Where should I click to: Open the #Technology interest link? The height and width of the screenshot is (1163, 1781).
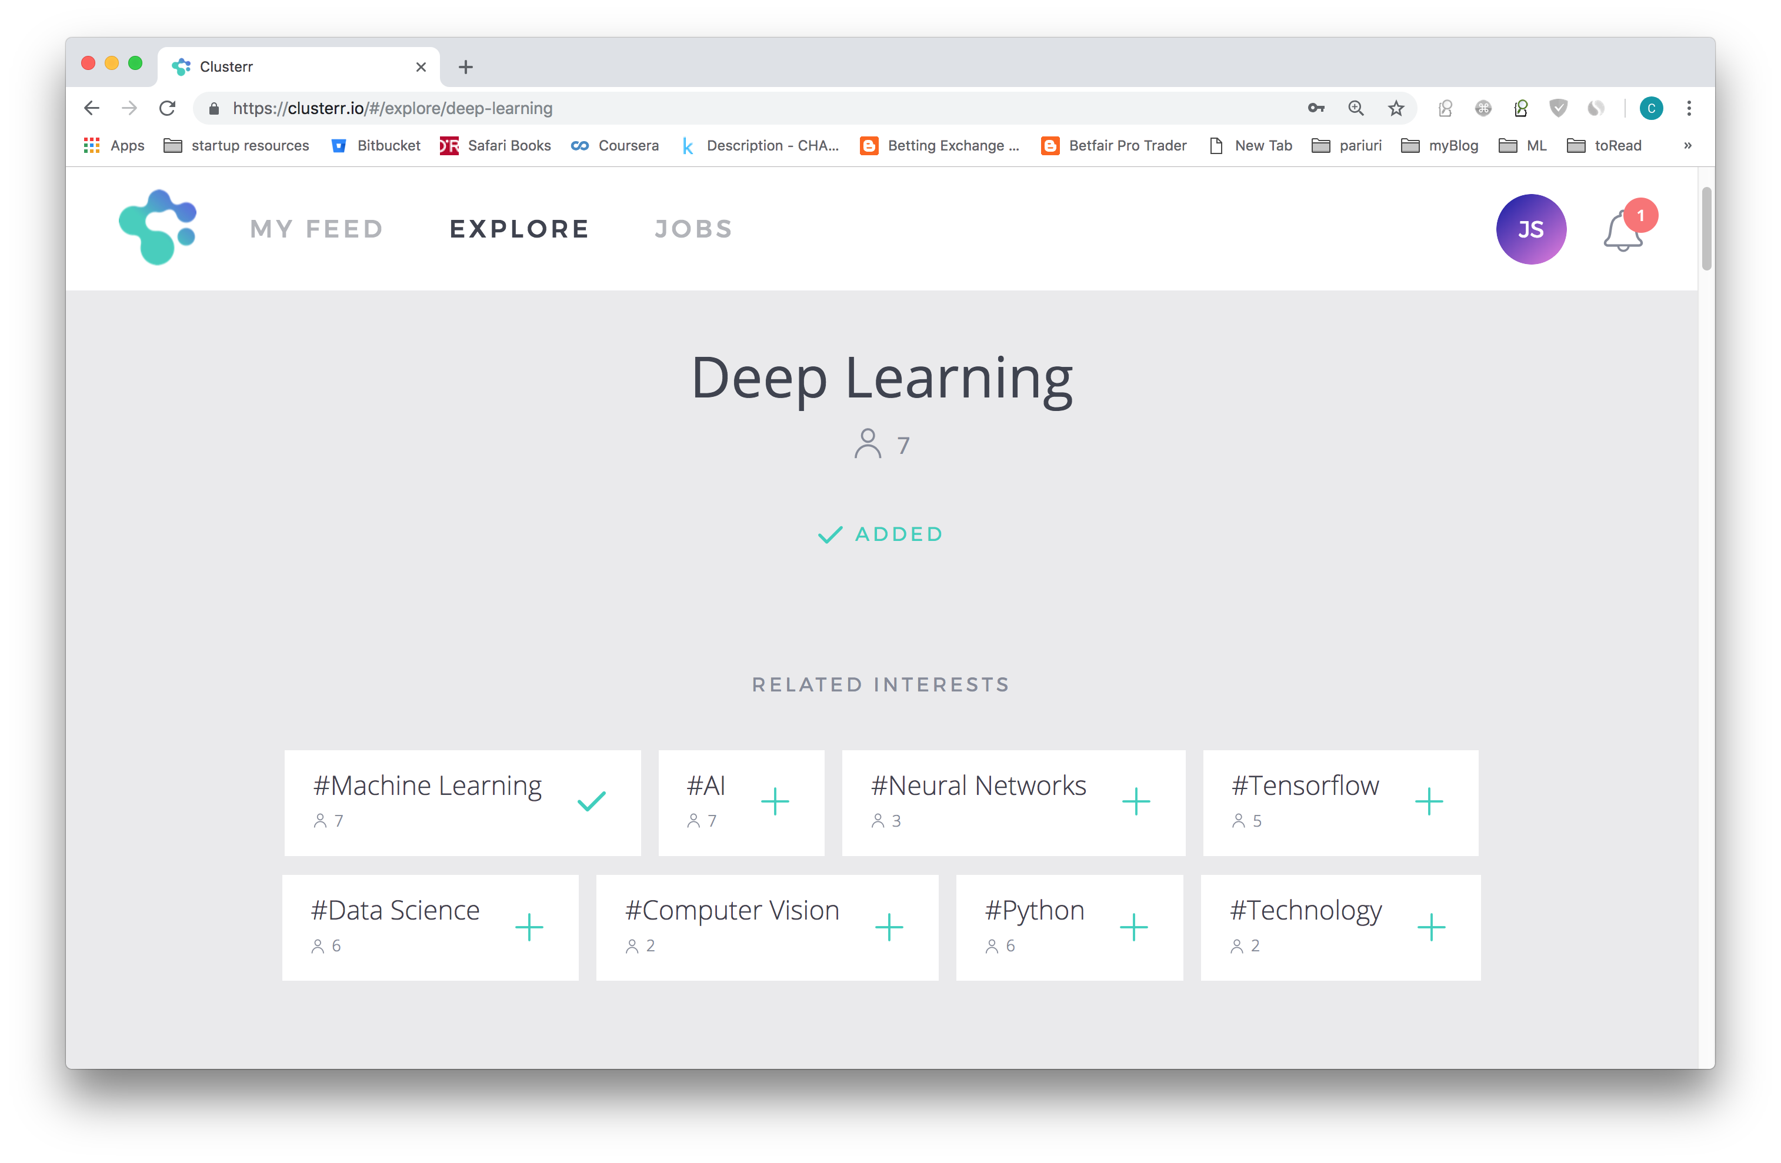coord(1305,910)
